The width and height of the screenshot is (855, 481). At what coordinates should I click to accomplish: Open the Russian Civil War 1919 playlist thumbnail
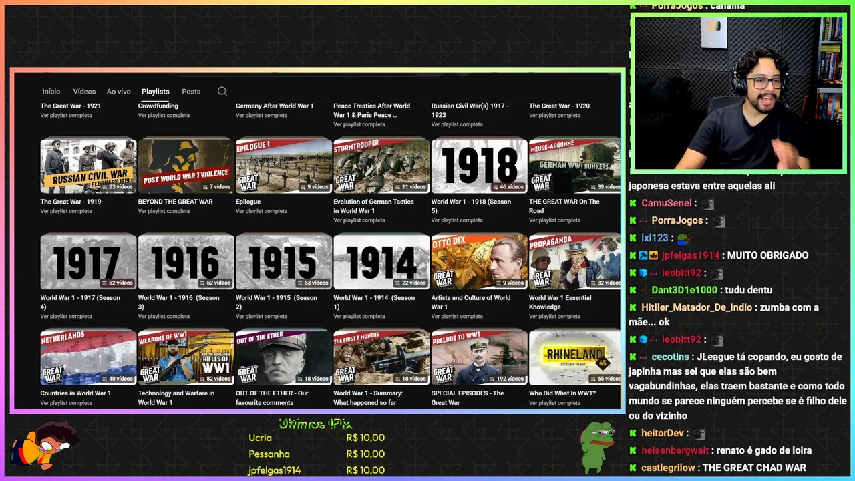88,166
